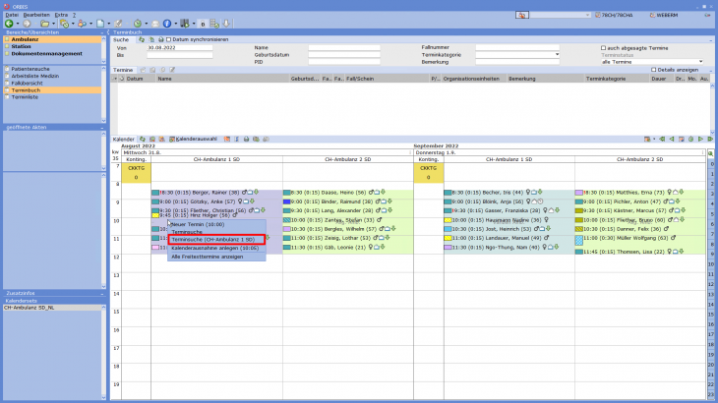This screenshot has width=718, height=403.
Task: Open Patientensuche in the sidebar
Action: tap(29, 70)
